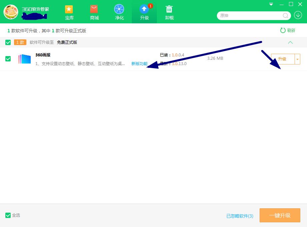Uncheck the 360画报 row checkbox
This screenshot has width=307, height=227.
(8, 59)
